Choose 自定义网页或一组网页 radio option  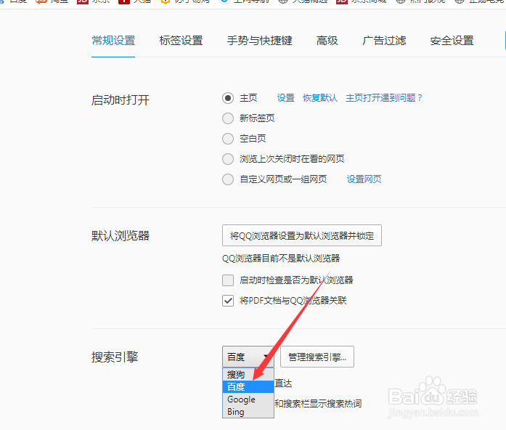(228, 179)
